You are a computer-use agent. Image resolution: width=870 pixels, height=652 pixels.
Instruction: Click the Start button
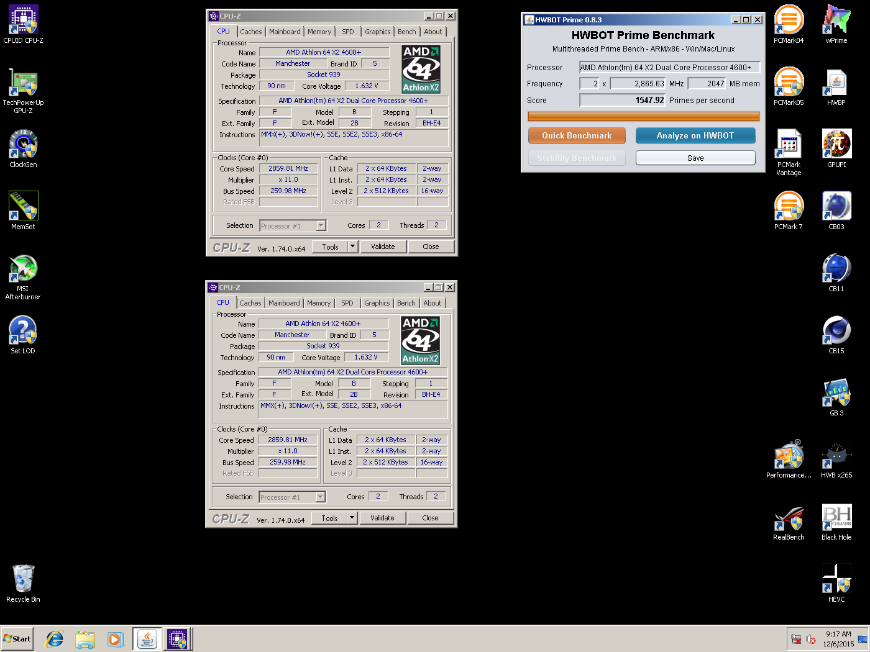(17, 639)
